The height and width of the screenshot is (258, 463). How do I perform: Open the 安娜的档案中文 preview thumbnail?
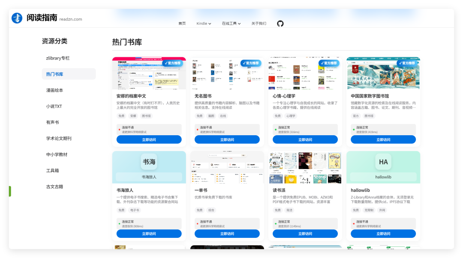[149, 73]
